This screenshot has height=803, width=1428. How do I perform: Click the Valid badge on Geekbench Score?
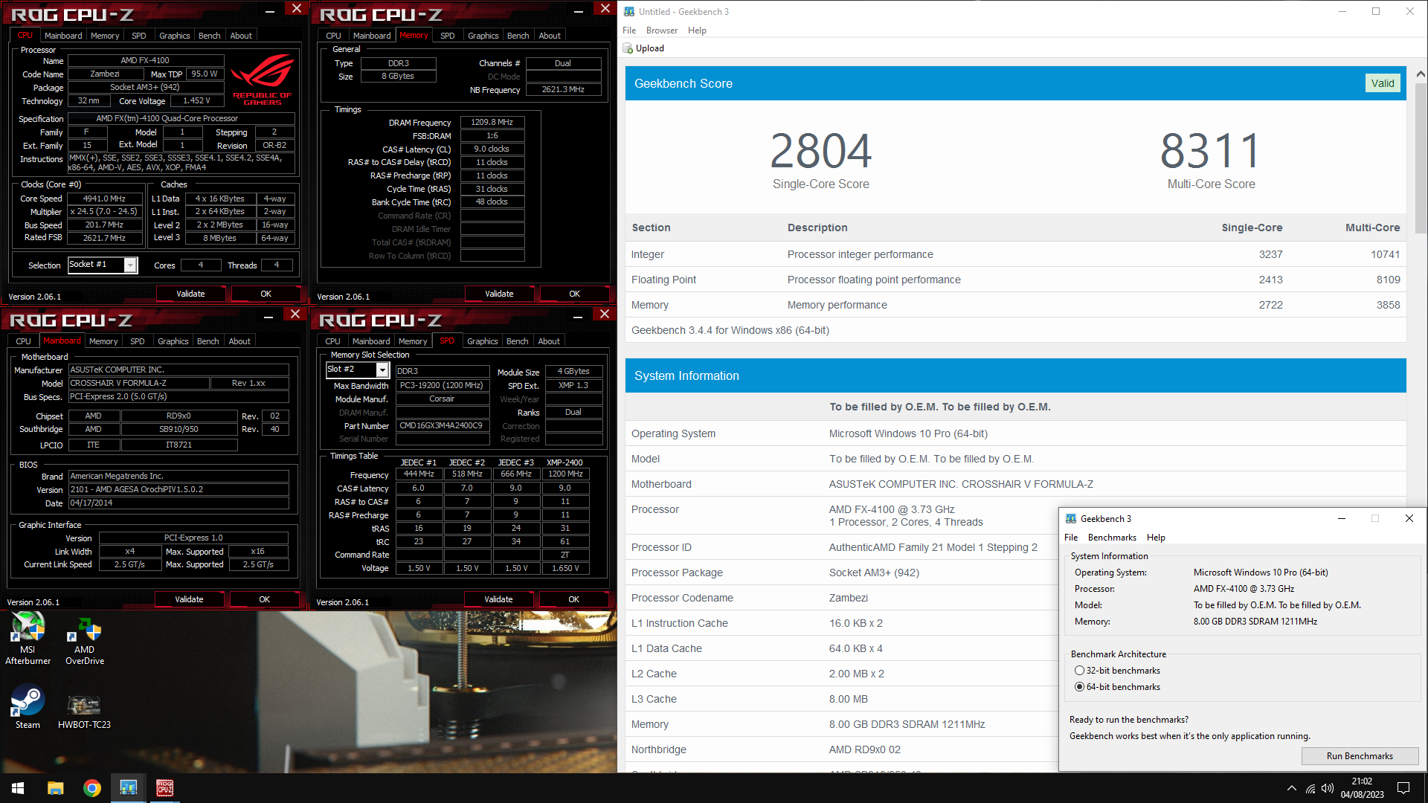coord(1383,83)
